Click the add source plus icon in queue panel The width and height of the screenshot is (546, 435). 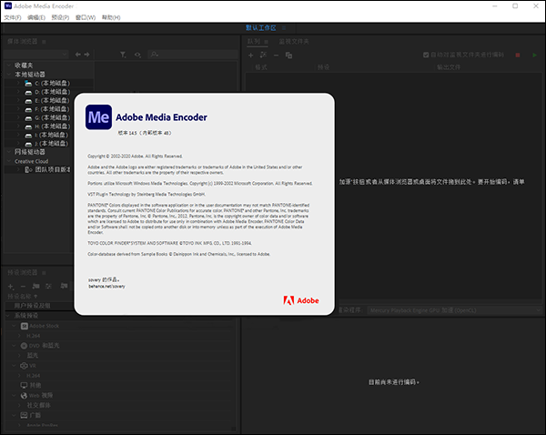click(x=251, y=56)
